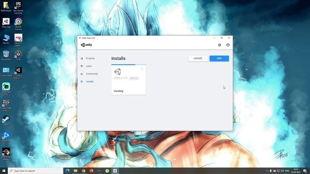Select the Need for Speed desktop shortcut
Viewport: 310px width, 174px height.
point(18,40)
